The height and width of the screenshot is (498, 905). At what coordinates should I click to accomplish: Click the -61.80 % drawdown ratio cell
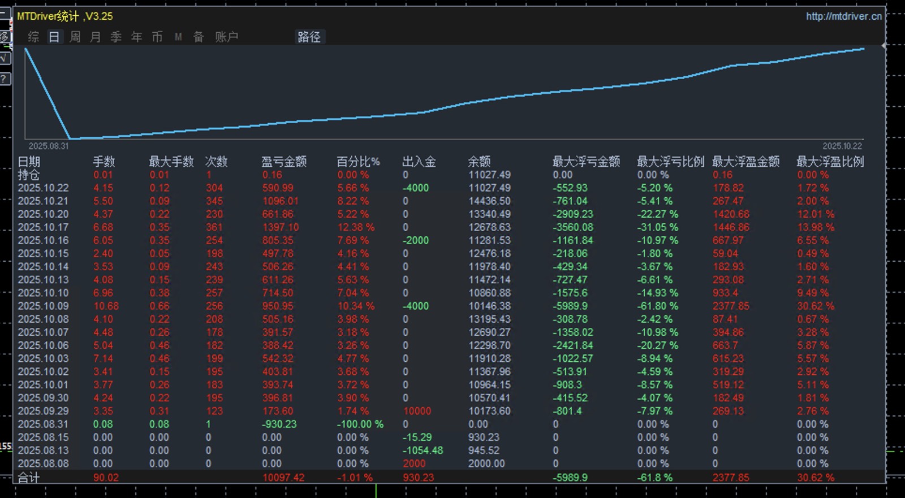pos(658,306)
